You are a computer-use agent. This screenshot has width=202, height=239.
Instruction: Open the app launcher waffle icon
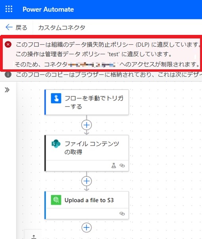click(9, 9)
